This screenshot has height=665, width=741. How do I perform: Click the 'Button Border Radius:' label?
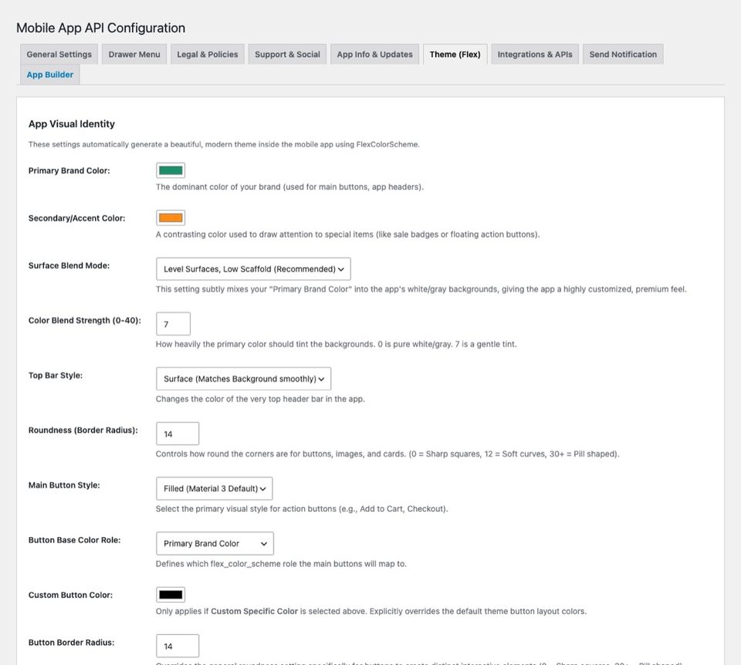pyautogui.click(x=71, y=643)
